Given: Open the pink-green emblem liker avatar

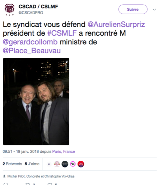Looking at the screenshot, I should (57, 164).
